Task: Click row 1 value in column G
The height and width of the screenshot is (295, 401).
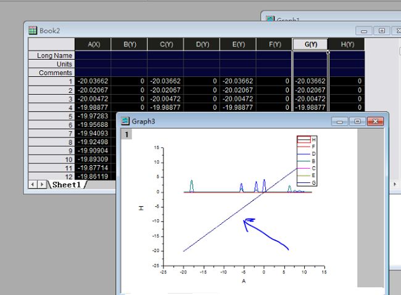Action: pyautogui.click(x=310, y=81)
